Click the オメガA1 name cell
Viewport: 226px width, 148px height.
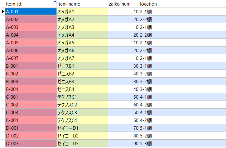tap(82, 11)
